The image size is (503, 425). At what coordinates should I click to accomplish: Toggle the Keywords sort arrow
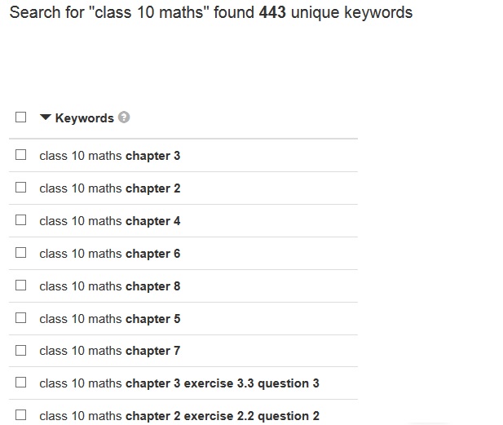46,117
